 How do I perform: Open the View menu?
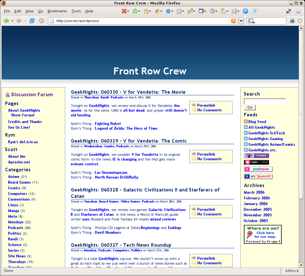point(29,11)
